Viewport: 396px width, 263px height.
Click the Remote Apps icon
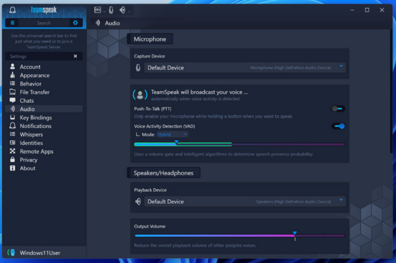12,151
